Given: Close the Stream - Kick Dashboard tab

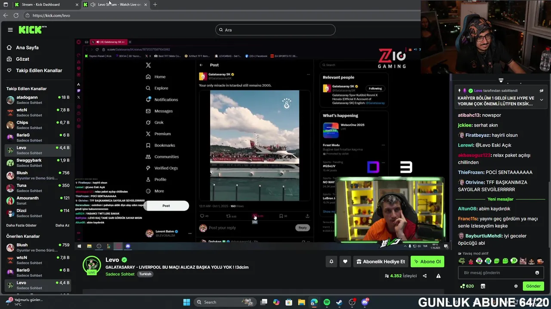Looking at the screenshot, I should (77, 4).
